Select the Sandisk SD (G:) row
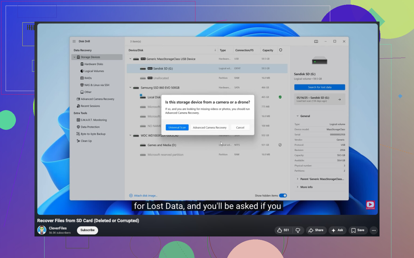The height and width of the screenshot is (258, 414). pos(207,68)
